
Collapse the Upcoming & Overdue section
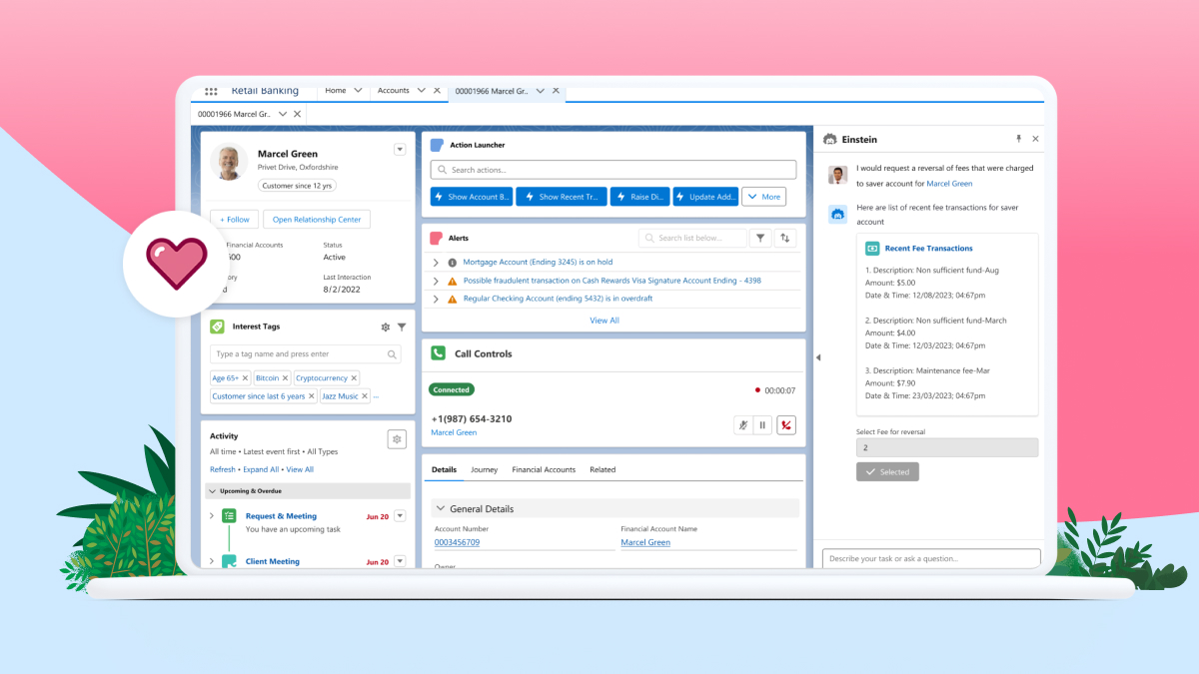(211, 490)
